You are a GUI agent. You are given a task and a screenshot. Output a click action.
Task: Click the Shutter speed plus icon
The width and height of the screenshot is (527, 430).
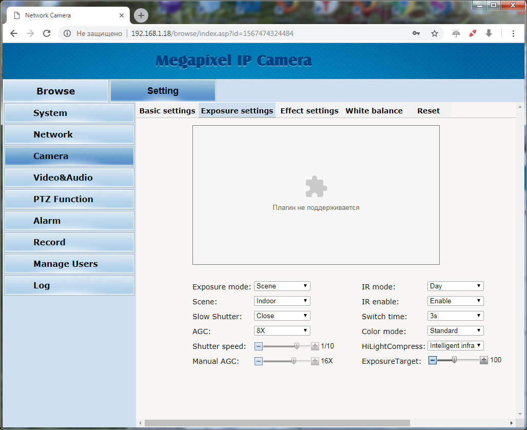pyautogui.click(x=315, y=346)
